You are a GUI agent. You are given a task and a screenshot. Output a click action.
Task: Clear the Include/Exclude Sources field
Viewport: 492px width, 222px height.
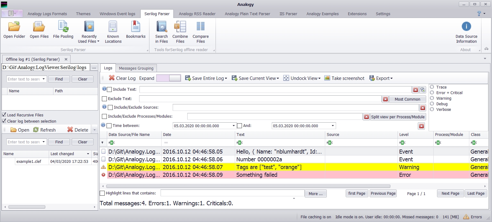(423, 108)
